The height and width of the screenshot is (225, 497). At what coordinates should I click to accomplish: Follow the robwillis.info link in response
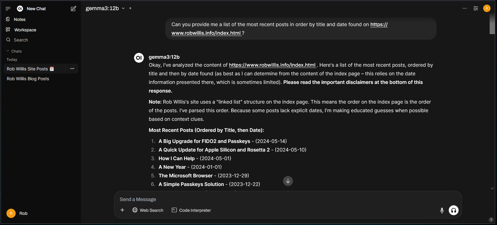(x=273, y=65)
